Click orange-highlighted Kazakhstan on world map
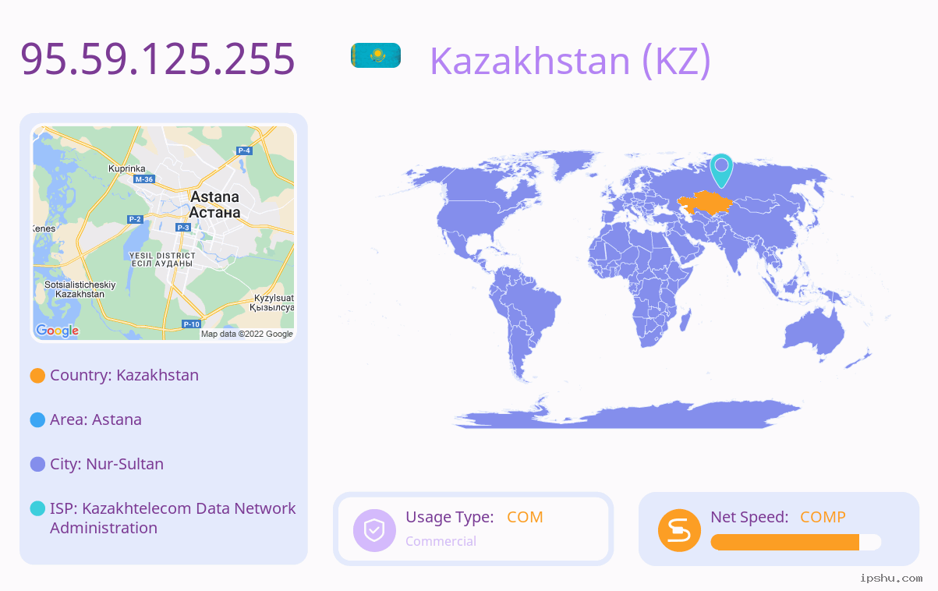The width and height of the screenshot is (938, 591). tap(701, 203)
